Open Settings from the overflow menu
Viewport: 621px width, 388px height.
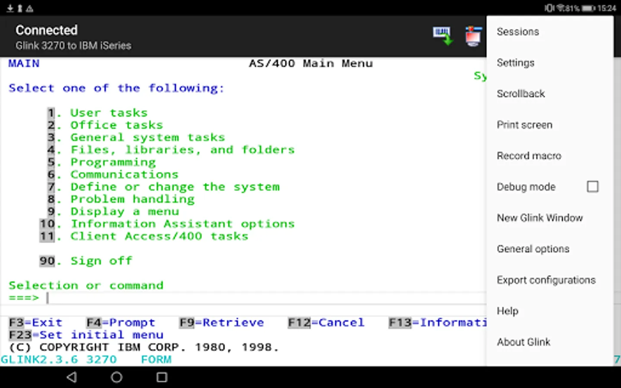550,63
